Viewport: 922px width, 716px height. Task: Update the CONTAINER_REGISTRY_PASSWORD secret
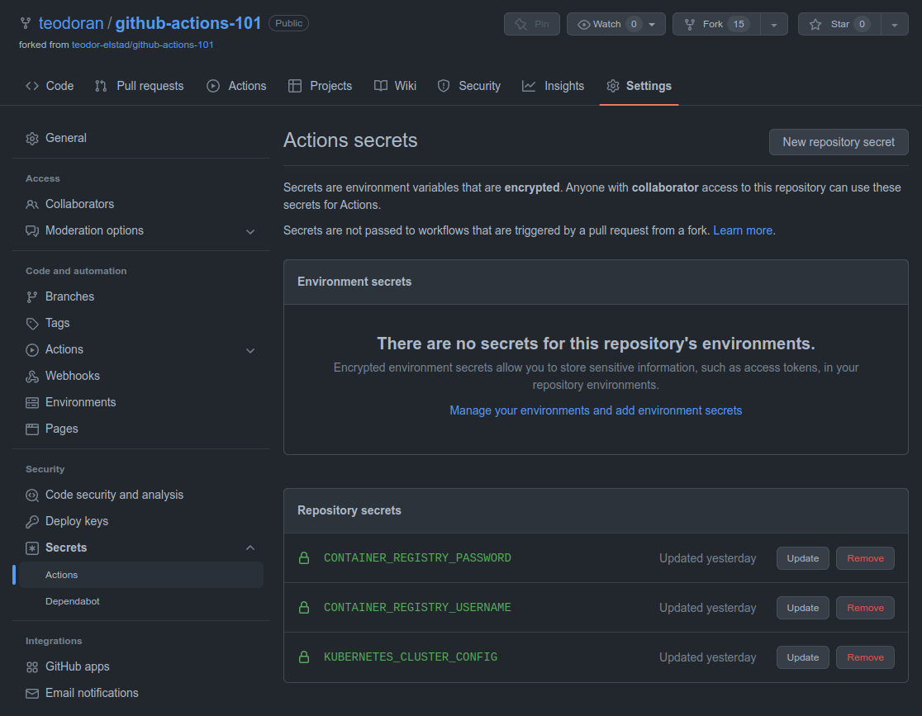tap(803, 558)
